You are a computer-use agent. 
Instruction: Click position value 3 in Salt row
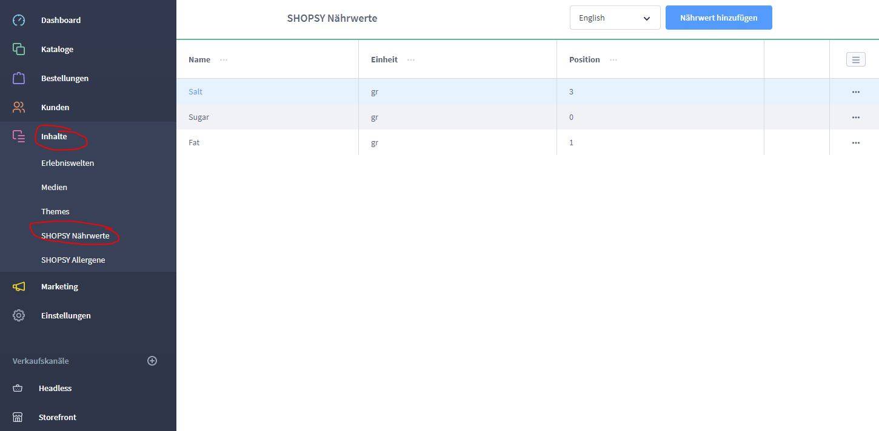(x=571, y=91)
